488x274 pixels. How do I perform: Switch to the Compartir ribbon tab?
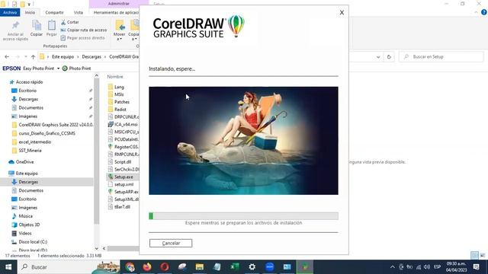[x=54, y=12]
